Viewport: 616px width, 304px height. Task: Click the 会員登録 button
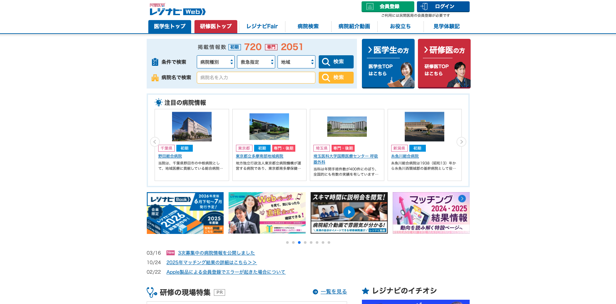(x=388, y=7)
